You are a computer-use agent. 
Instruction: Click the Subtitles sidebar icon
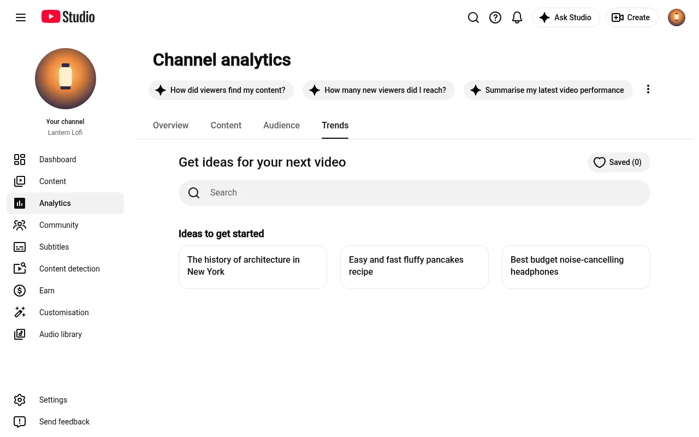click(20, 247)
